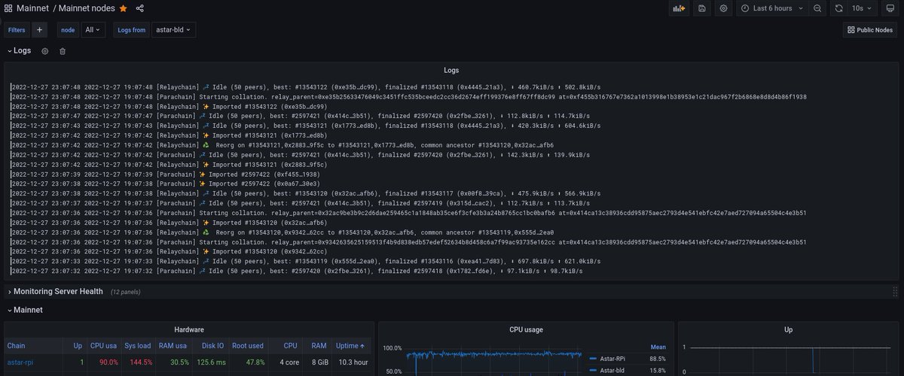Collapse the Mainnet row
Image resolution: width=904 pixels, height=376 pixels.
pyautogui.click(x=24, y=310)
